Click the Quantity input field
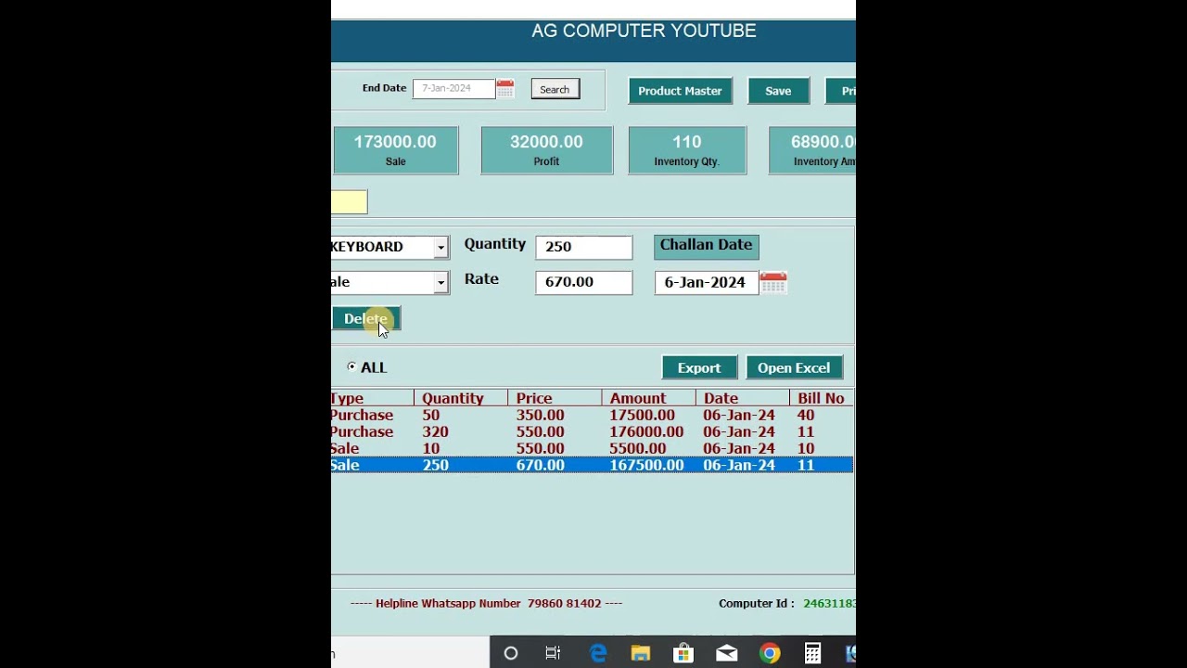The image size is (1187, 668). tap(583, 247)
